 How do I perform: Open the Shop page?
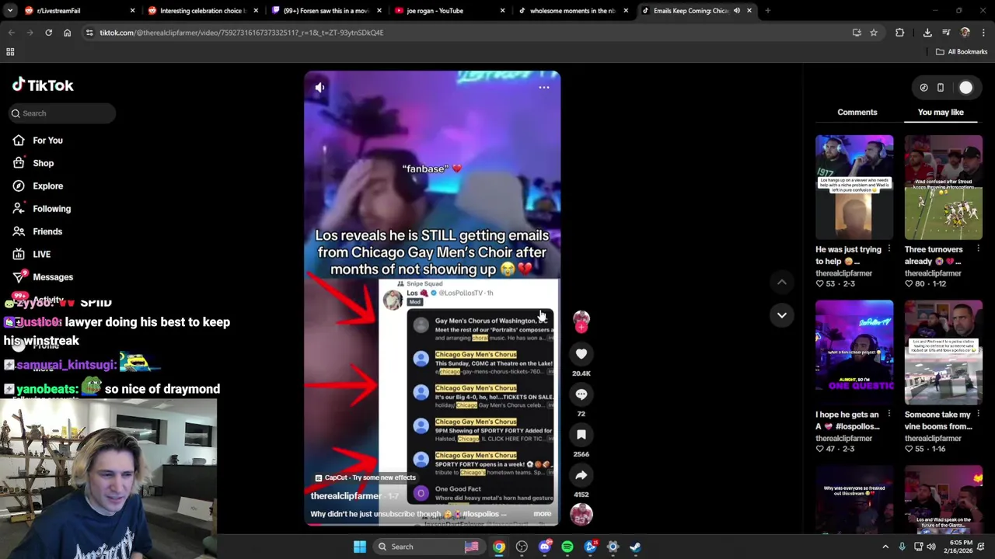43,163
